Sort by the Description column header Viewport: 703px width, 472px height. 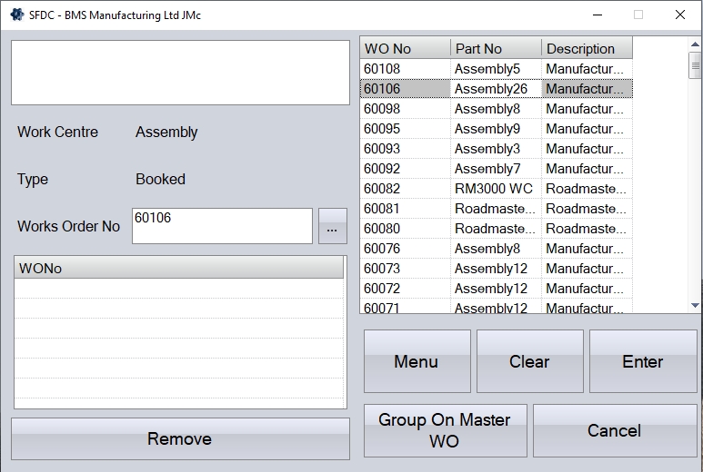coord(586,49)
